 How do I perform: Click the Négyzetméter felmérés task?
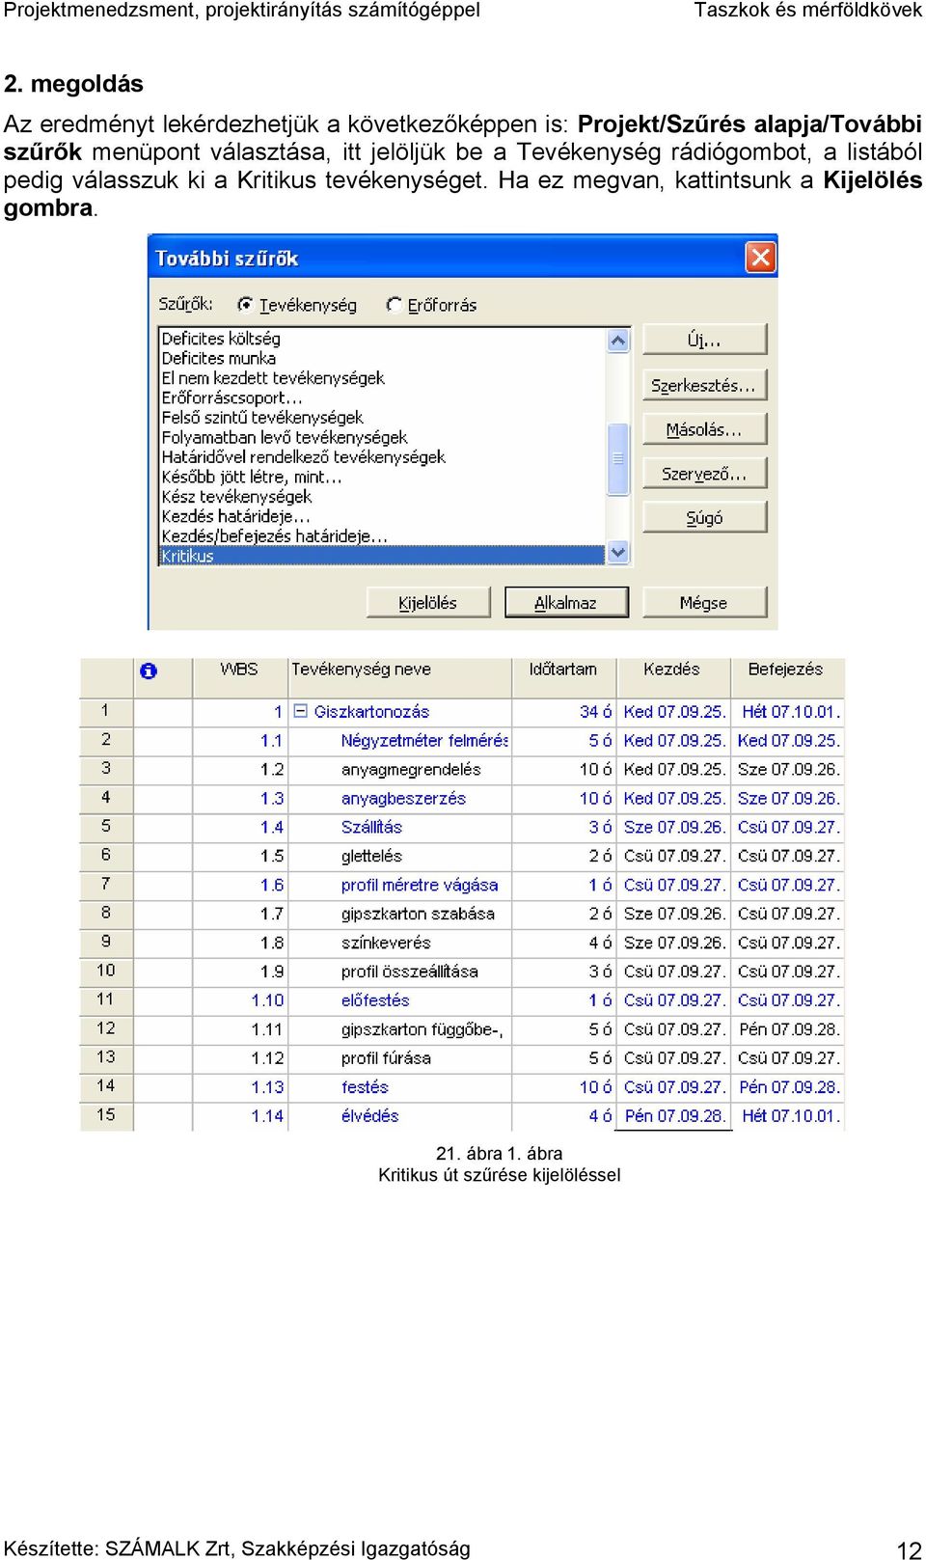pos(424,741)
